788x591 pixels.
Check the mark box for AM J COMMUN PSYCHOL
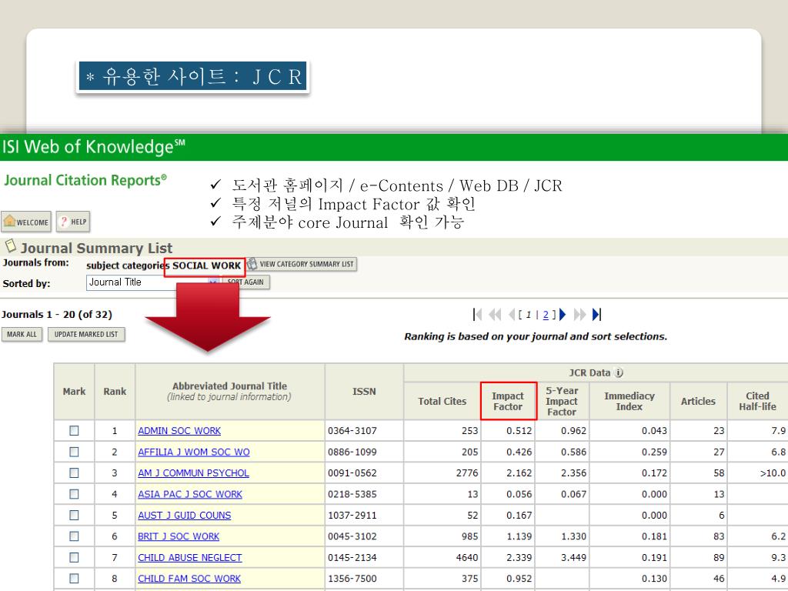click(x=74, y=473)
